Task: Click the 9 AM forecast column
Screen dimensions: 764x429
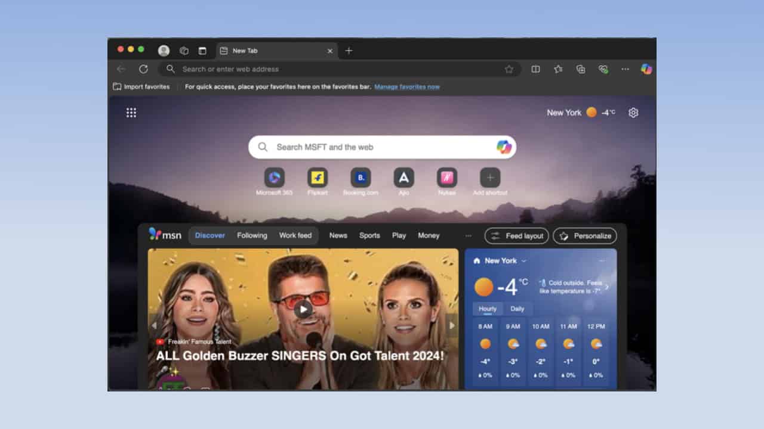Action: pos(513,351)
